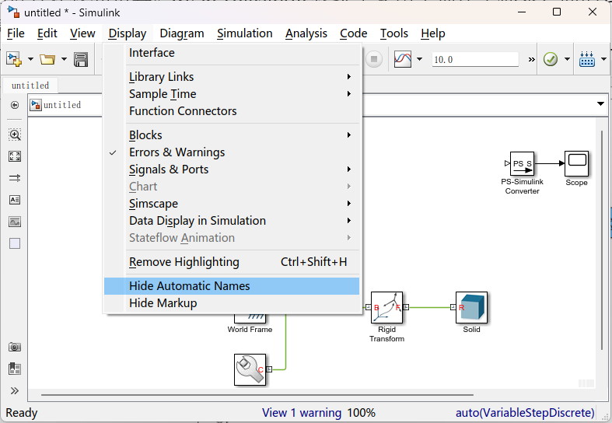This screenshot has height=423, width=612.
Task: Expand the Simscape submenu
Action: tap(232, 204)
